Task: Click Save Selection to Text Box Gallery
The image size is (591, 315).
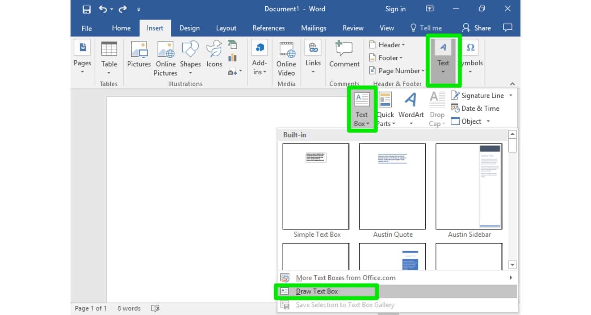Action: [x=398, y=305]
